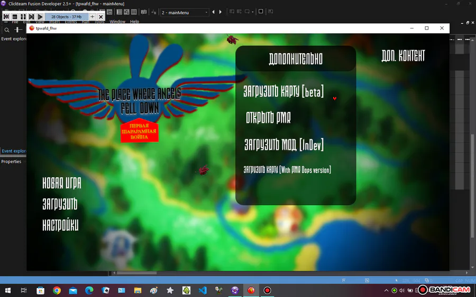Open НАСТРОЙКИ in the game menu
The image size is (476, 297).
click(60, 225)
